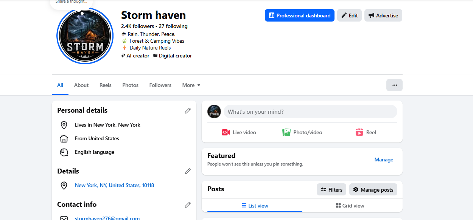The height and width of the screenshot is (220, 473).
Task: Edit Details section with pencil icon
Action: point(188,171)
